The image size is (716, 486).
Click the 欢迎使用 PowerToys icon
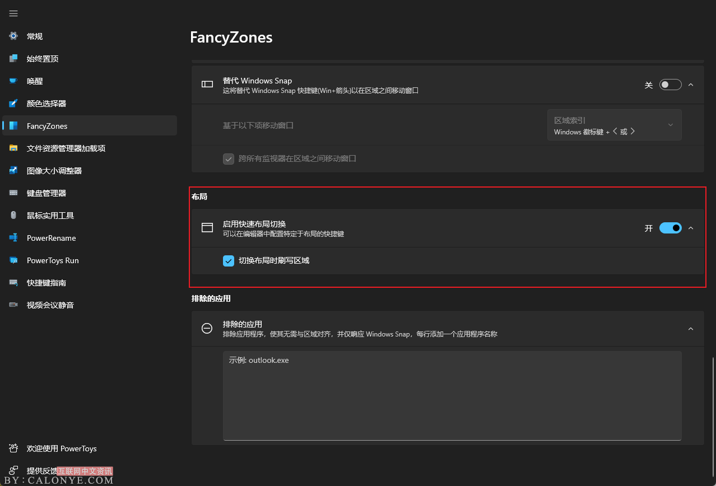(x=13, y=448)
